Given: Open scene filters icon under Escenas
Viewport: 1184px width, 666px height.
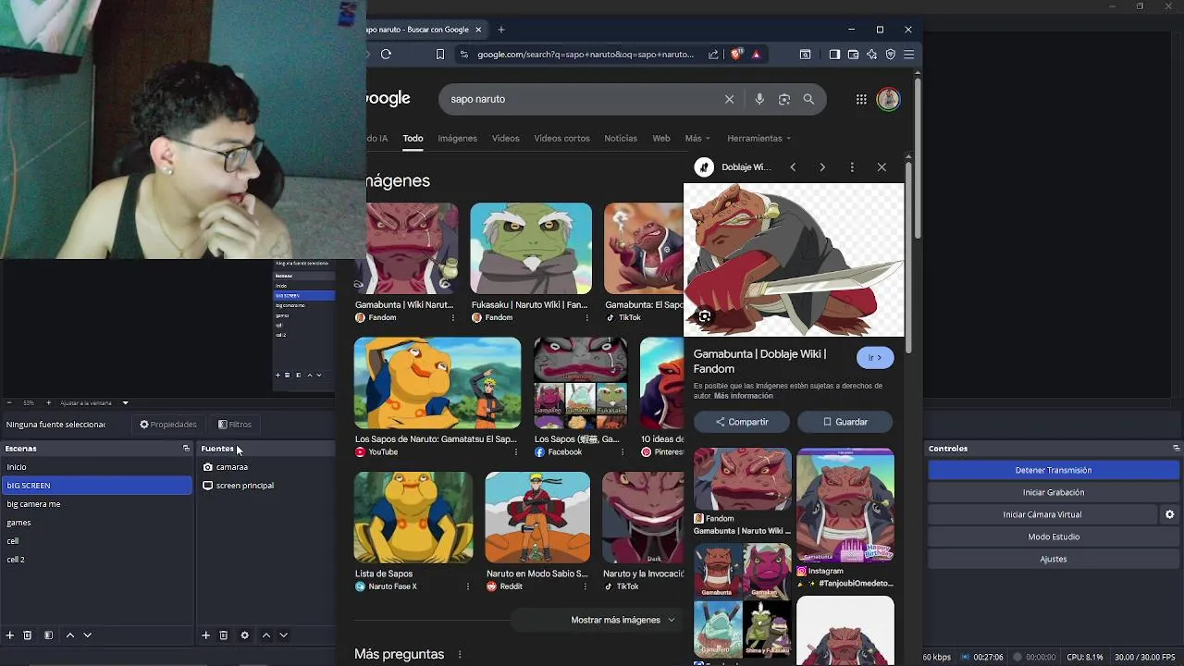Looking at the screenshot, I should [48, 635].
